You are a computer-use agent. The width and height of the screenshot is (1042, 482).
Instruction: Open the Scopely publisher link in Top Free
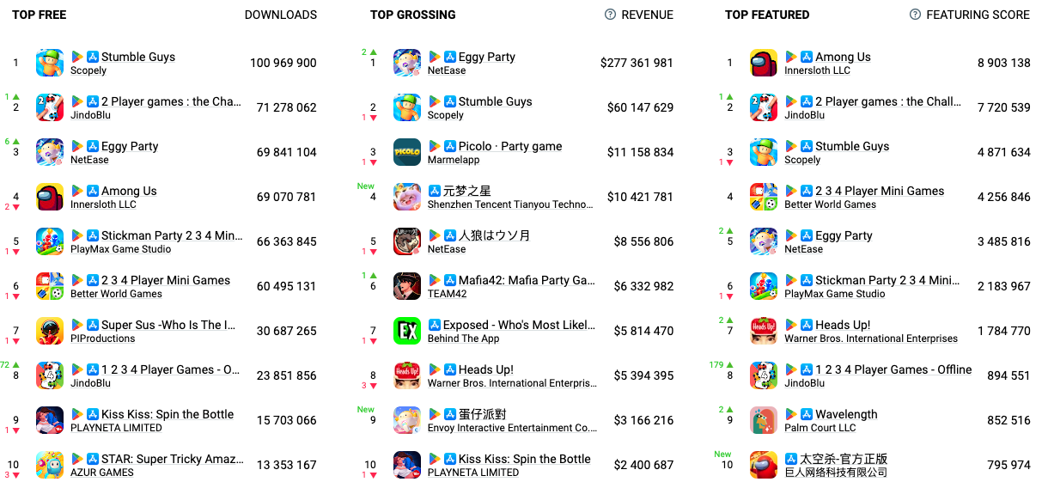coord(88,70)
